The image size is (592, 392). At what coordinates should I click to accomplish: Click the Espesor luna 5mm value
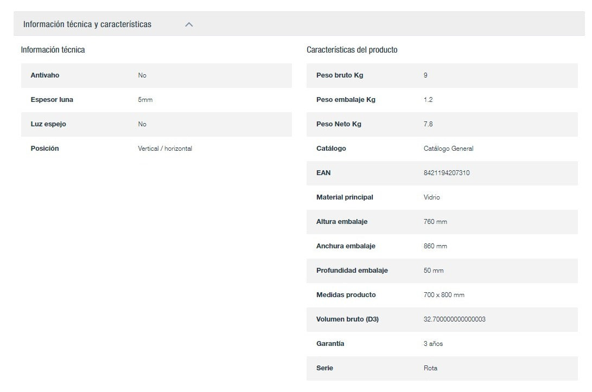tap(145, 100)
